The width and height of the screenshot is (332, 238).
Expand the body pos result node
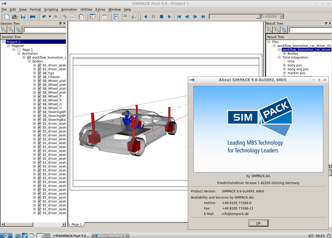[x=285, y=65]
